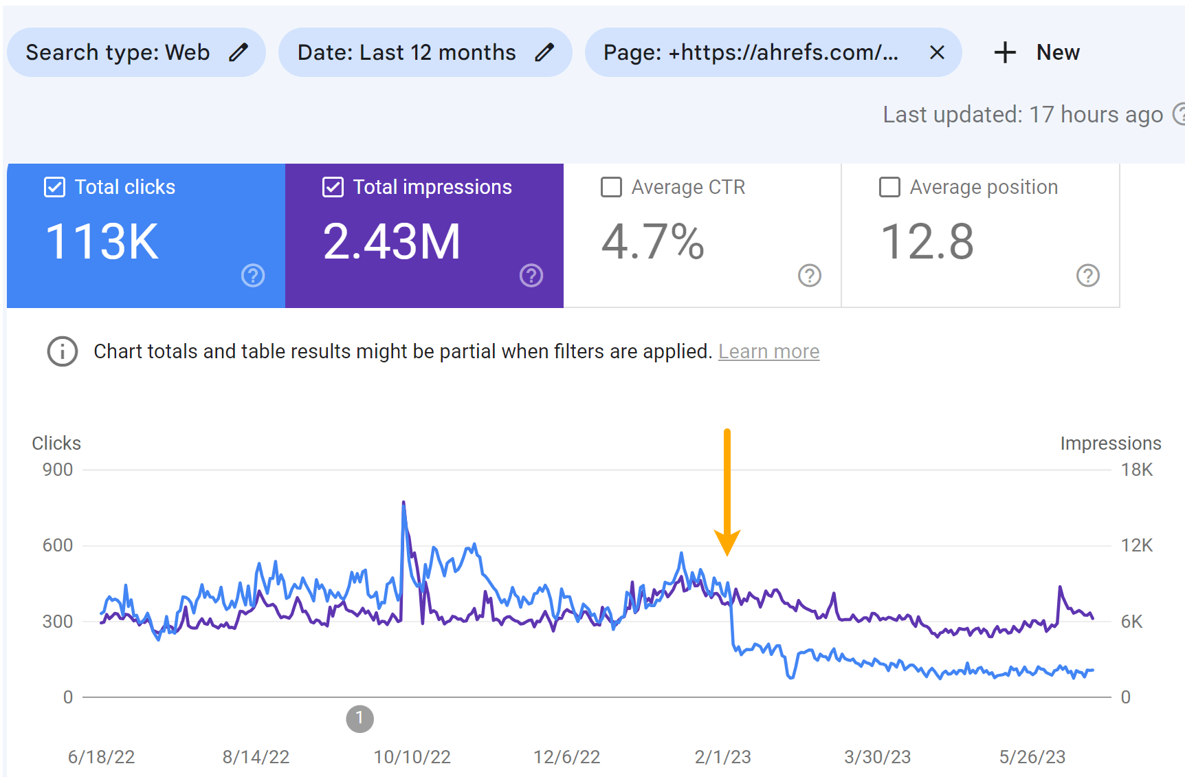Disable the Total clicks metric checkbox
The height and width of the screenshot is (777, 1185).
54,186
